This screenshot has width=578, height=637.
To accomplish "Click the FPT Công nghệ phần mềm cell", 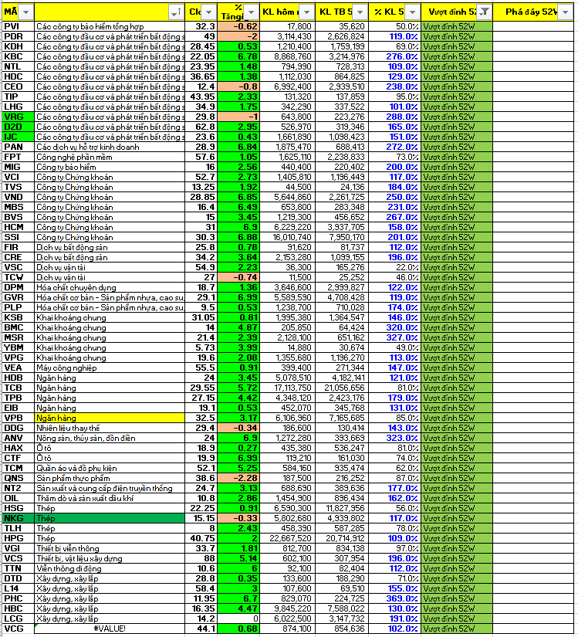I will coord(110,157).
